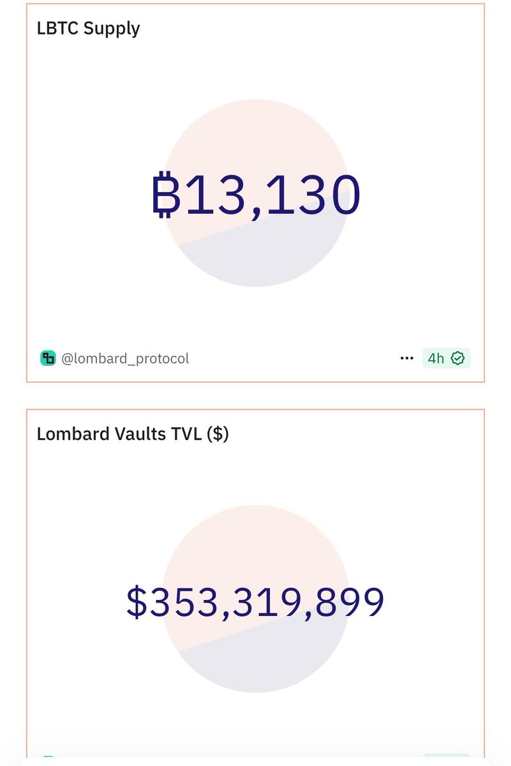
Task: Open the @lombard_protocol profile link
Action: pyautogui.click(x=125, y=359)
